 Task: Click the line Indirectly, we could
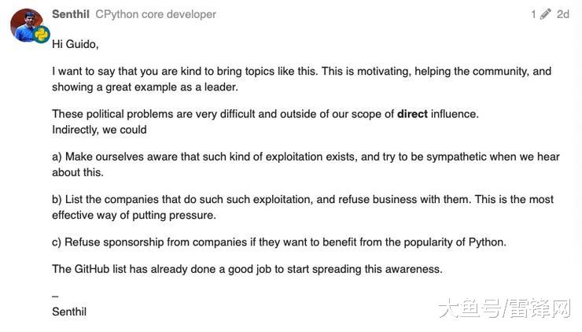99,129
